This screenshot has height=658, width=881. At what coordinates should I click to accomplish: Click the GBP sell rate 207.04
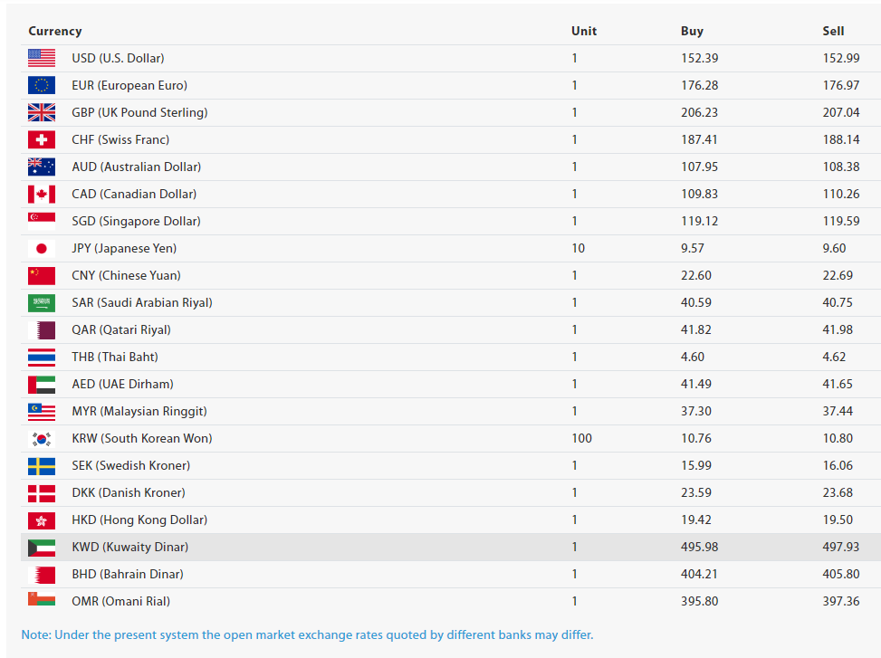(841, 113)
